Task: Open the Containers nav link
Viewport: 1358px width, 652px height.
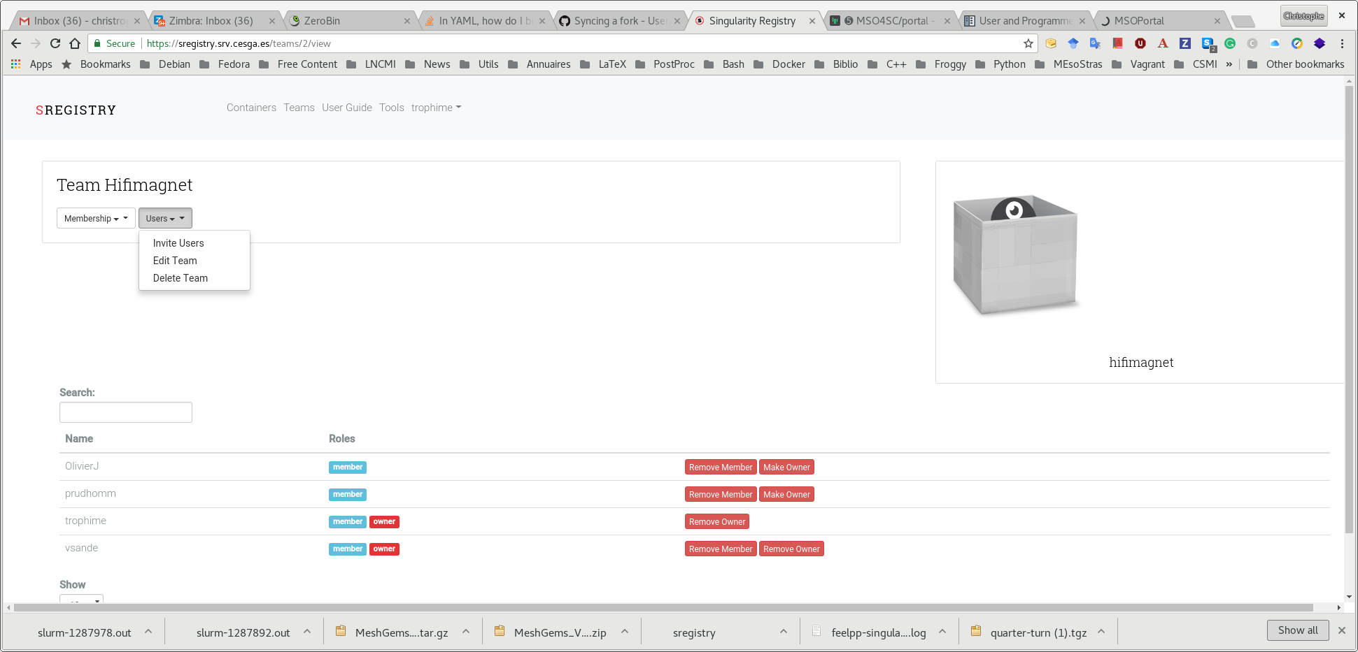Action: [x=251, y=108]
